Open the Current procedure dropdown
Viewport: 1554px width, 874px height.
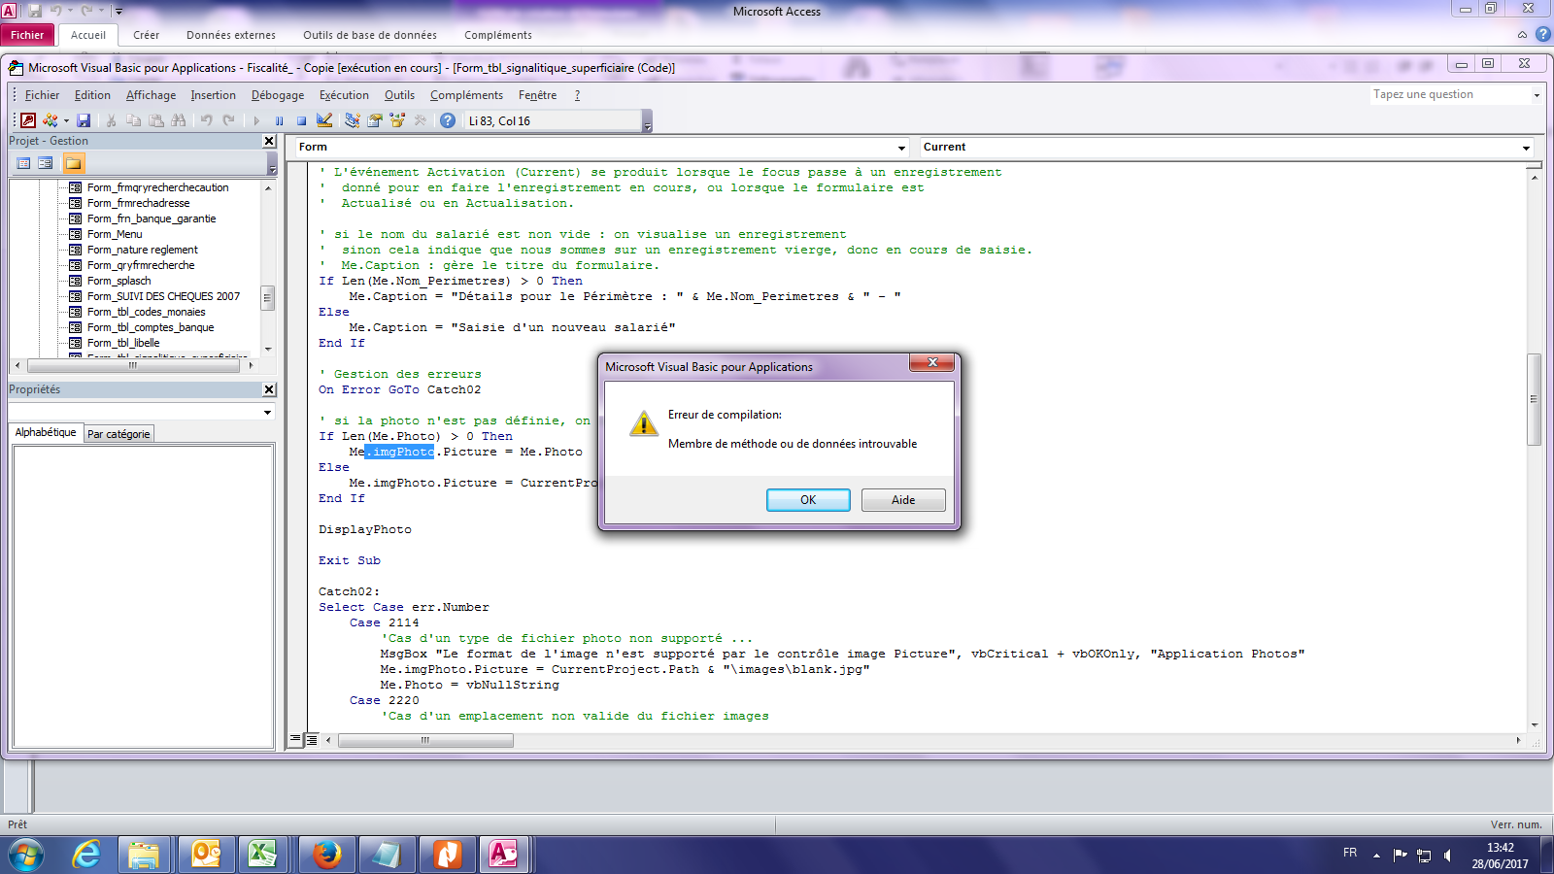click(x=1526, y=148)
